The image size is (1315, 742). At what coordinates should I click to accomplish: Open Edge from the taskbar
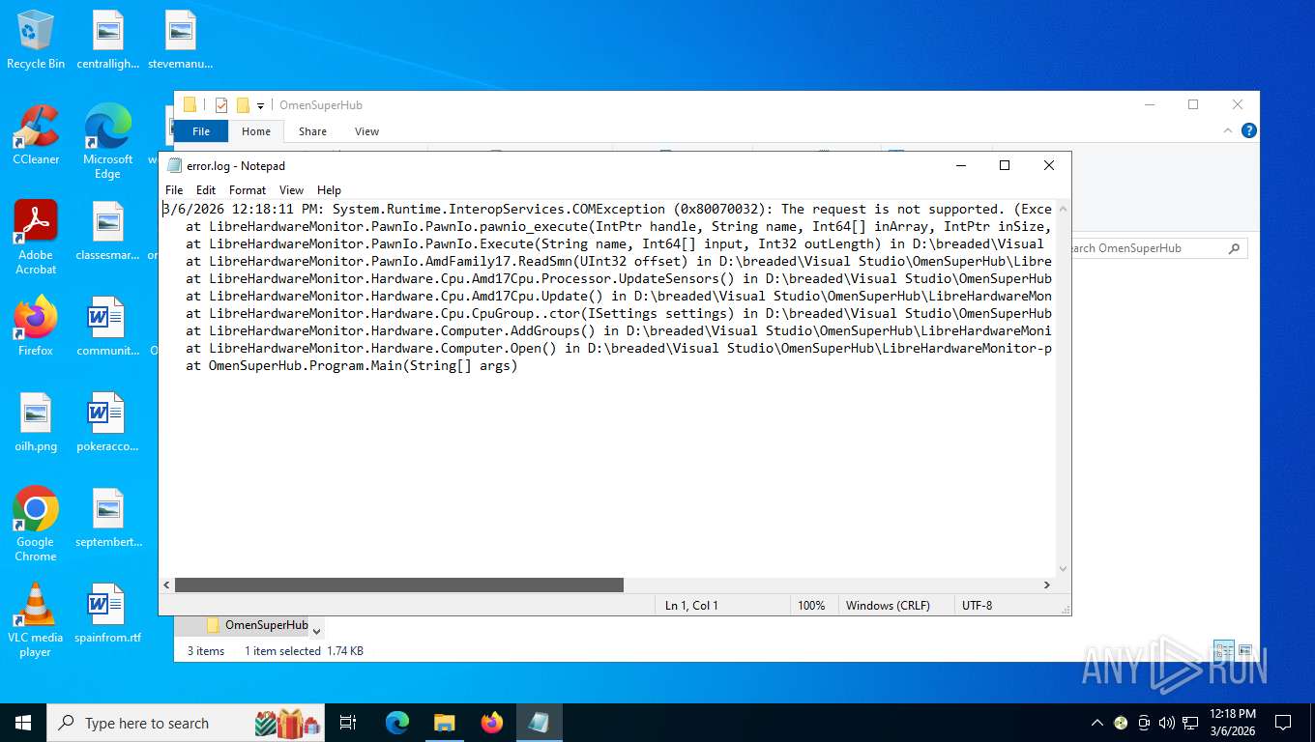tap(397, 723)
